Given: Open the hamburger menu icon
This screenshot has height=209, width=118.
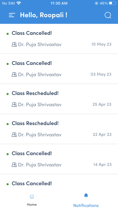Looking at the screenshot, I should (x=12, y=15).
